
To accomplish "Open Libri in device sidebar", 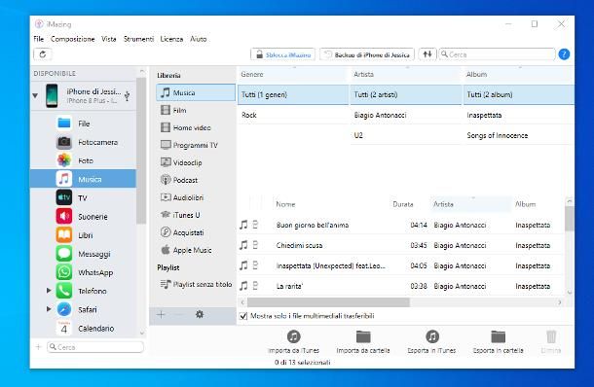I will tap(83, 235).
